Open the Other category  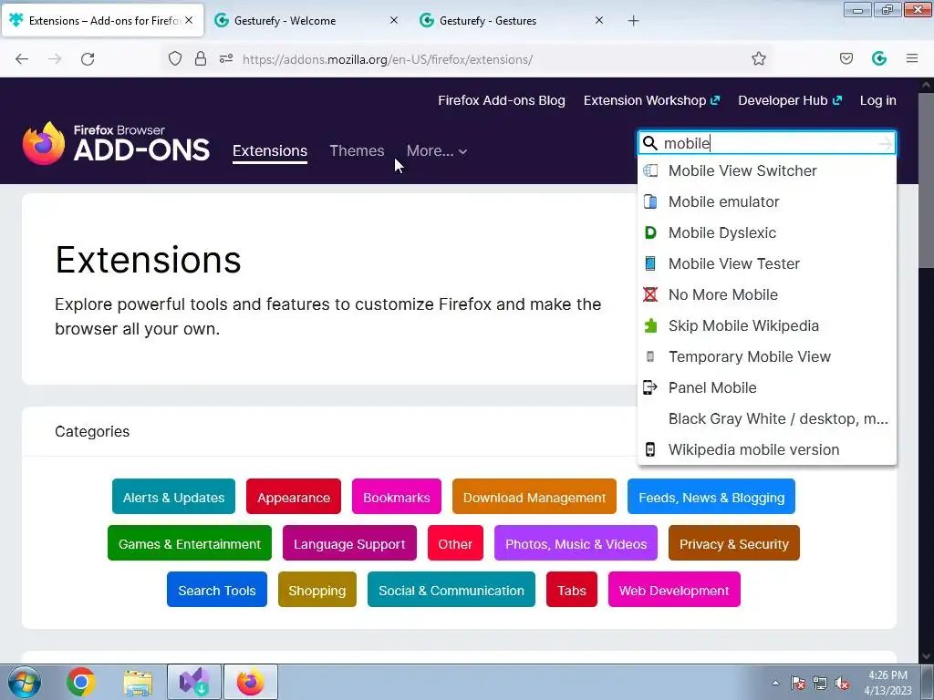[x=455, y=543]
